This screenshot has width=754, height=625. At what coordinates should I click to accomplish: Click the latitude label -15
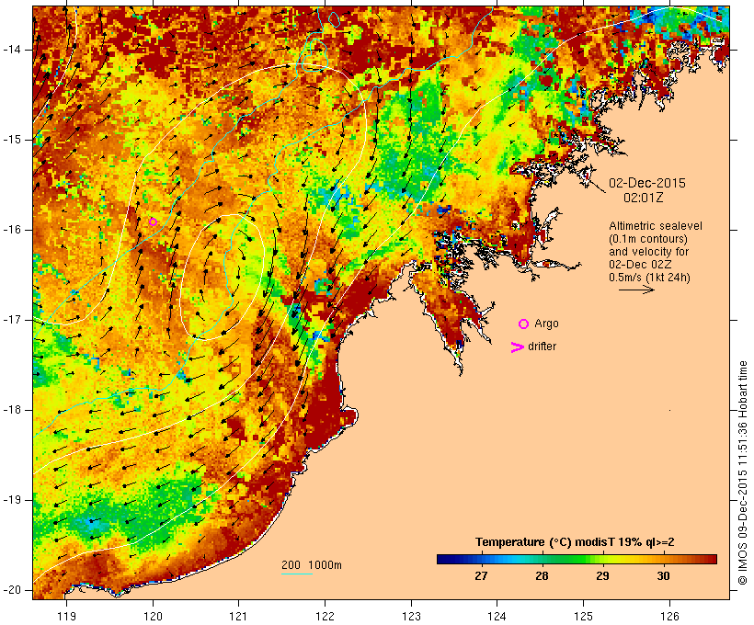(x=12, y=140)
